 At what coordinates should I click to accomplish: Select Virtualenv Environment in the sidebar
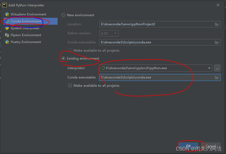tap(31, 14)
